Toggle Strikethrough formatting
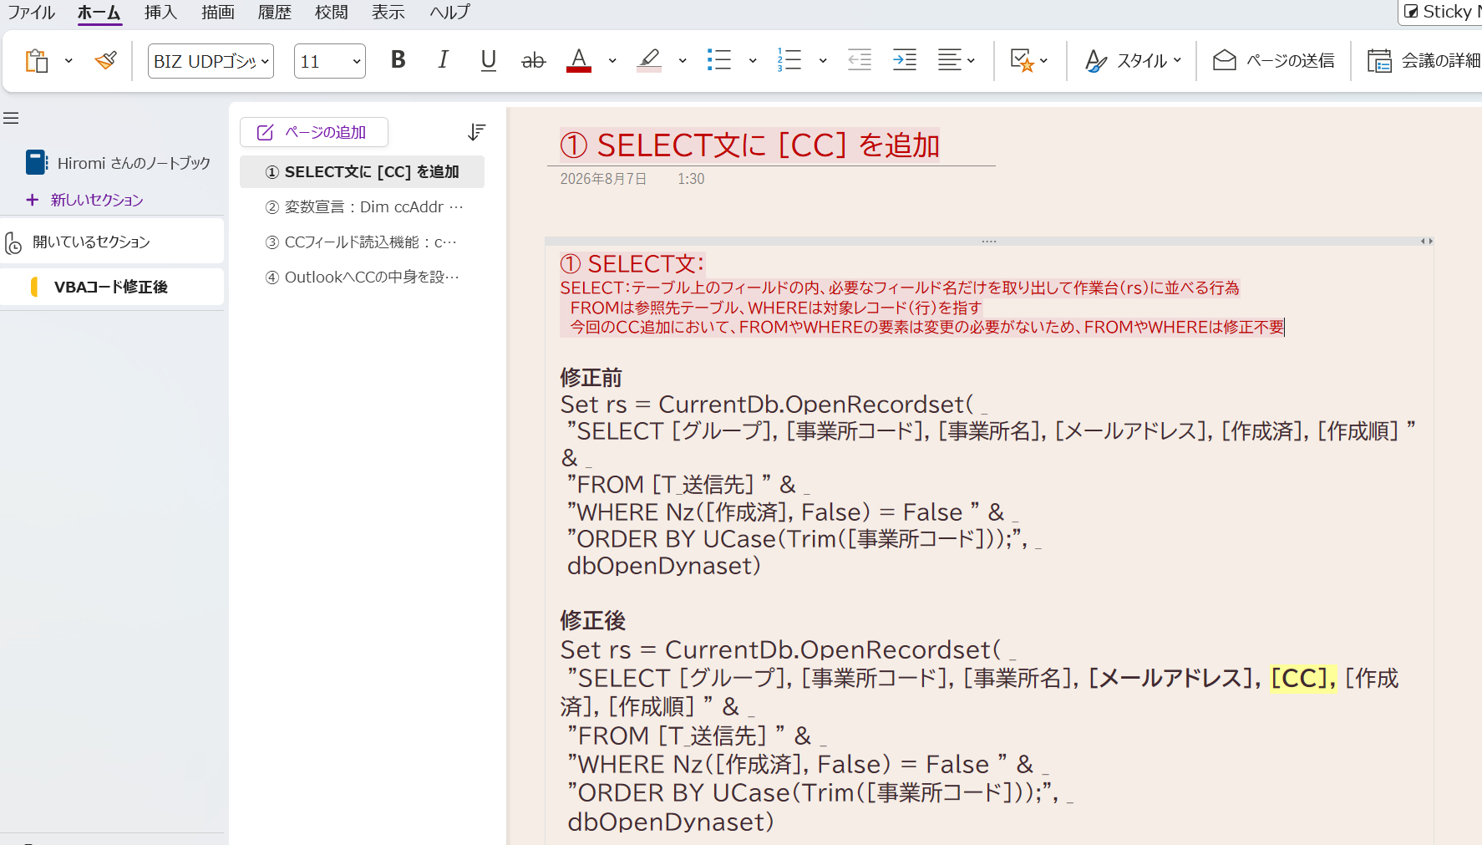The width and height of the screenshot is (1482, 845). (533, 60)
